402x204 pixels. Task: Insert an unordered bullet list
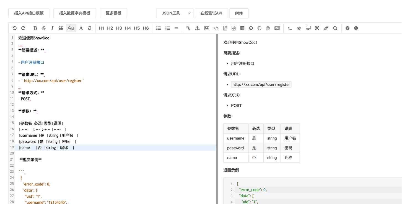pyautogui.click(x=159, y=28)
